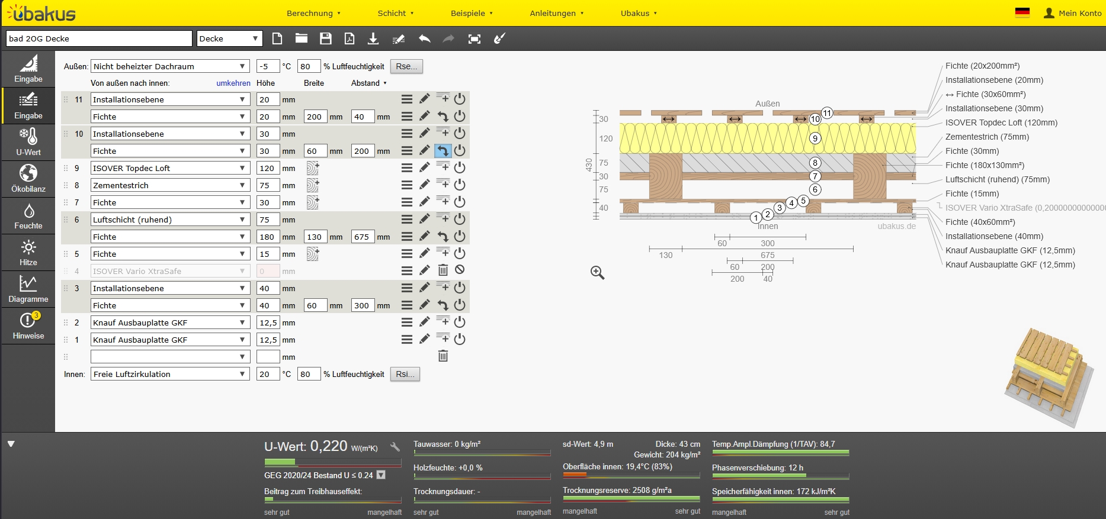Screen dimensions: 1106x519
Task: Toggle power button for layer 1 Knauf Ausbauplatte
Action: click(x=460, y=340)
